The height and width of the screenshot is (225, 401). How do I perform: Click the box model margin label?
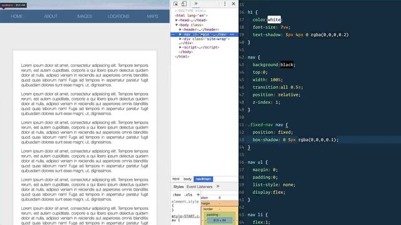(x=206, y=204)
